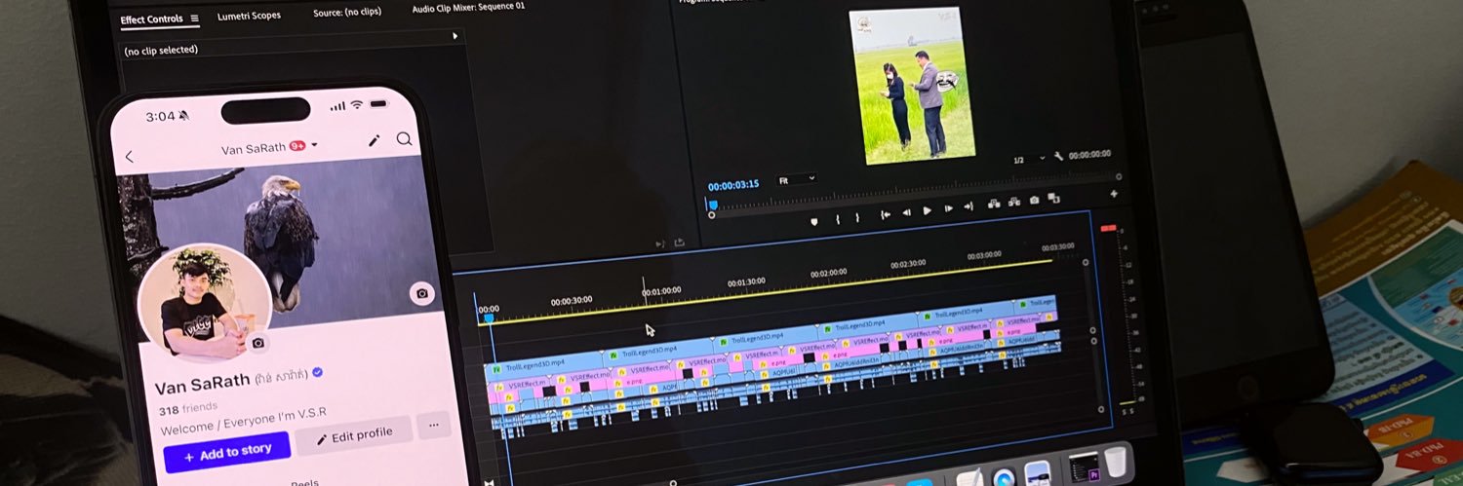1463x486 pixels.
Task: Open the Preview app in the Dock
Action: click(x=1038, y=474)
